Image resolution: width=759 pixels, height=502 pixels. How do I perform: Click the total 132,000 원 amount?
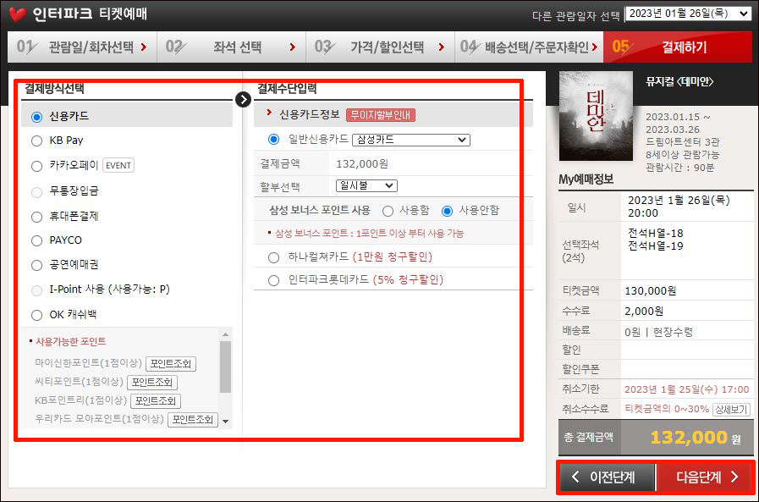(x=695, y=438)
